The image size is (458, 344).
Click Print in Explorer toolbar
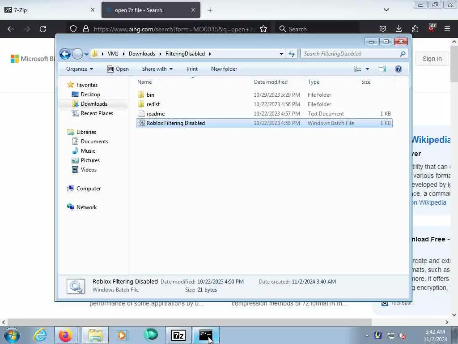192,69
